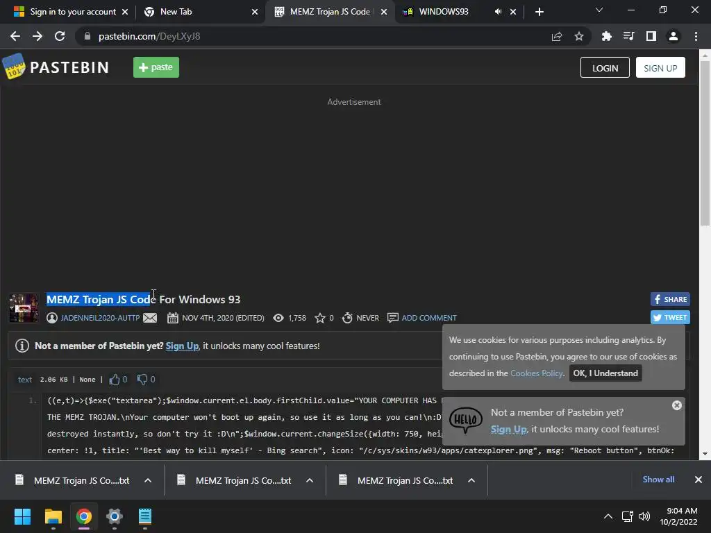Open the Chrome three-dot menu
This screenshot has height=533, width=711.
[x=696, y=36]
